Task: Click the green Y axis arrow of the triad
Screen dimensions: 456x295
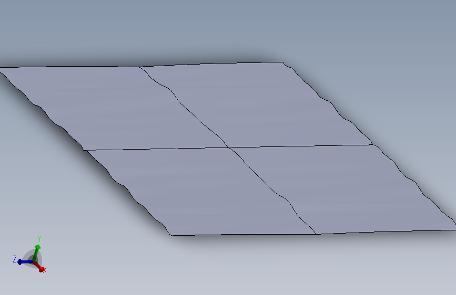Action: pos(36,253)
